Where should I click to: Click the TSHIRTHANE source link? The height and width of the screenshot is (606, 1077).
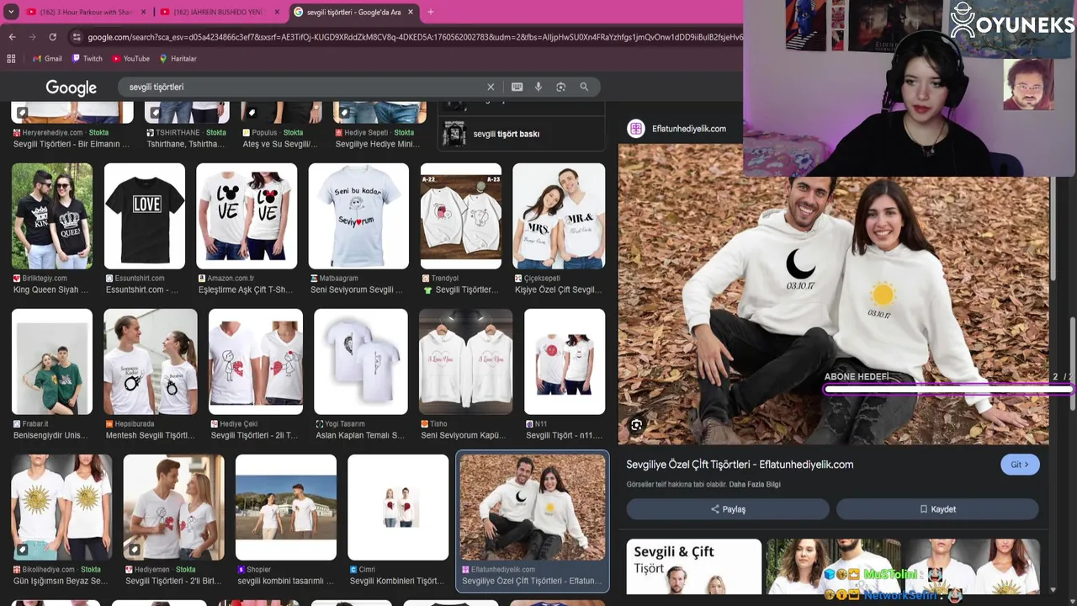pyautogui.click(x=178, y=133)
